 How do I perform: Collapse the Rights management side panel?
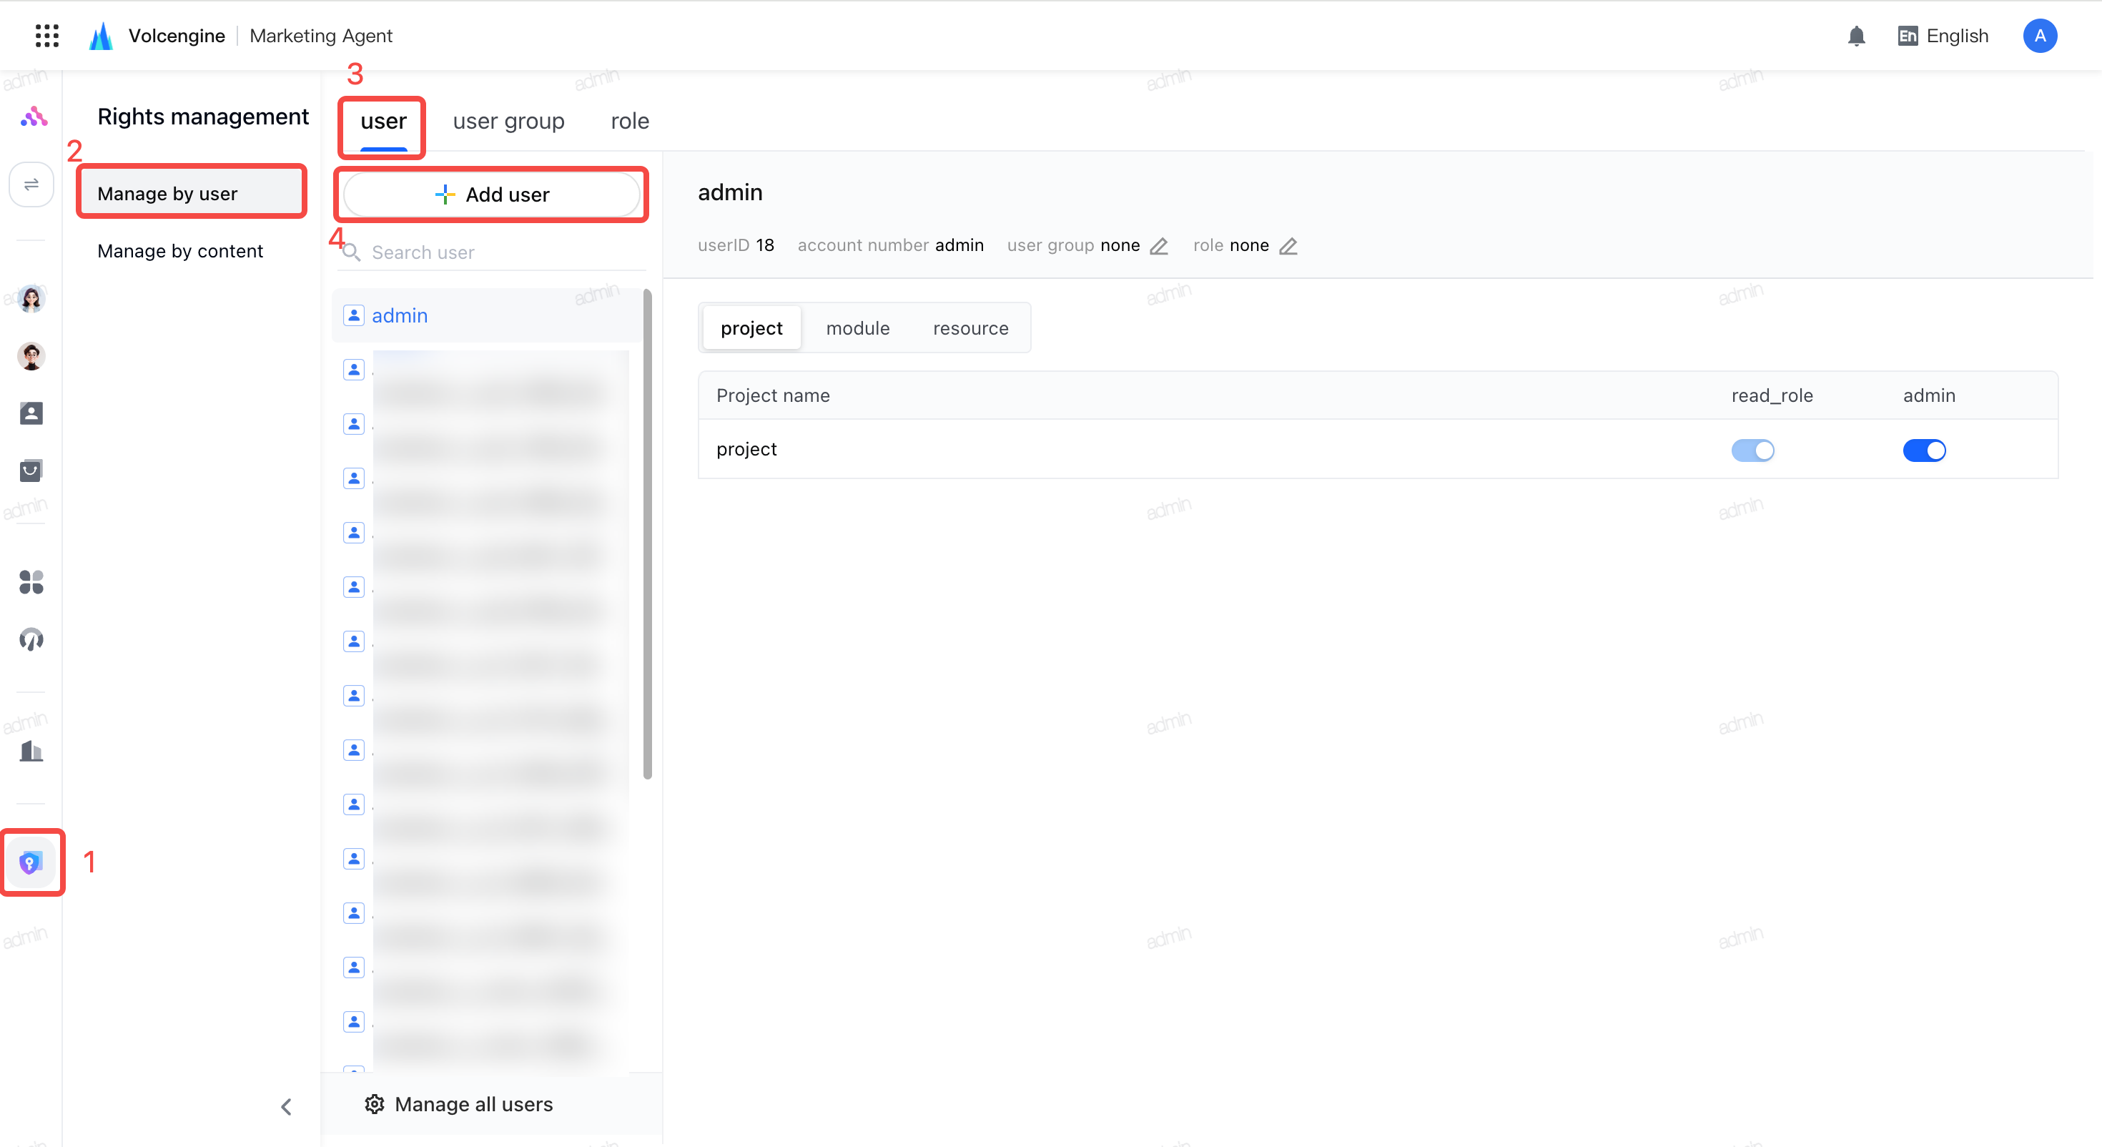click(x=285, y=1106)
